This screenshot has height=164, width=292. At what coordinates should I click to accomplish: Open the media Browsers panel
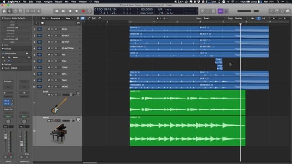coord(288,11)
